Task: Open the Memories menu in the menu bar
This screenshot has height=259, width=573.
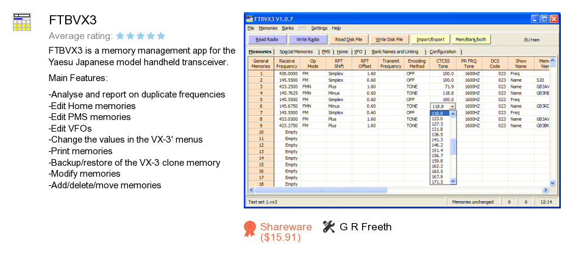Action: click(x=268, y=28)
